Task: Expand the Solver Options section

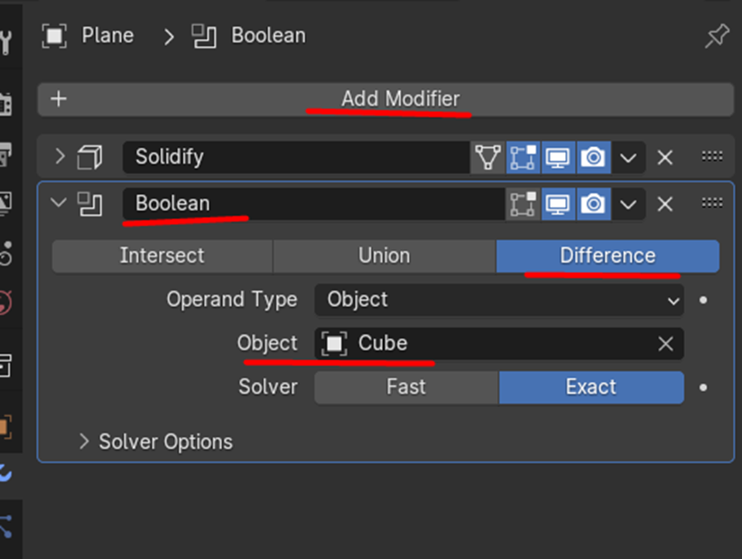Action: [x=84, y=442]
